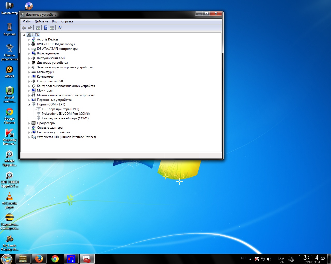Screen dimensions: 331x264
Task: Open the Справка menu
Action: (67, 21)
